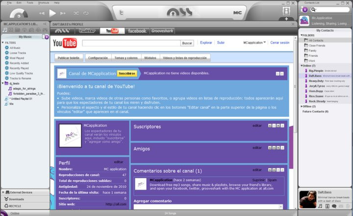This screenshot has height=216, width=353.
Task: Open the Edit menu
Action: click(x=19, y=3)
